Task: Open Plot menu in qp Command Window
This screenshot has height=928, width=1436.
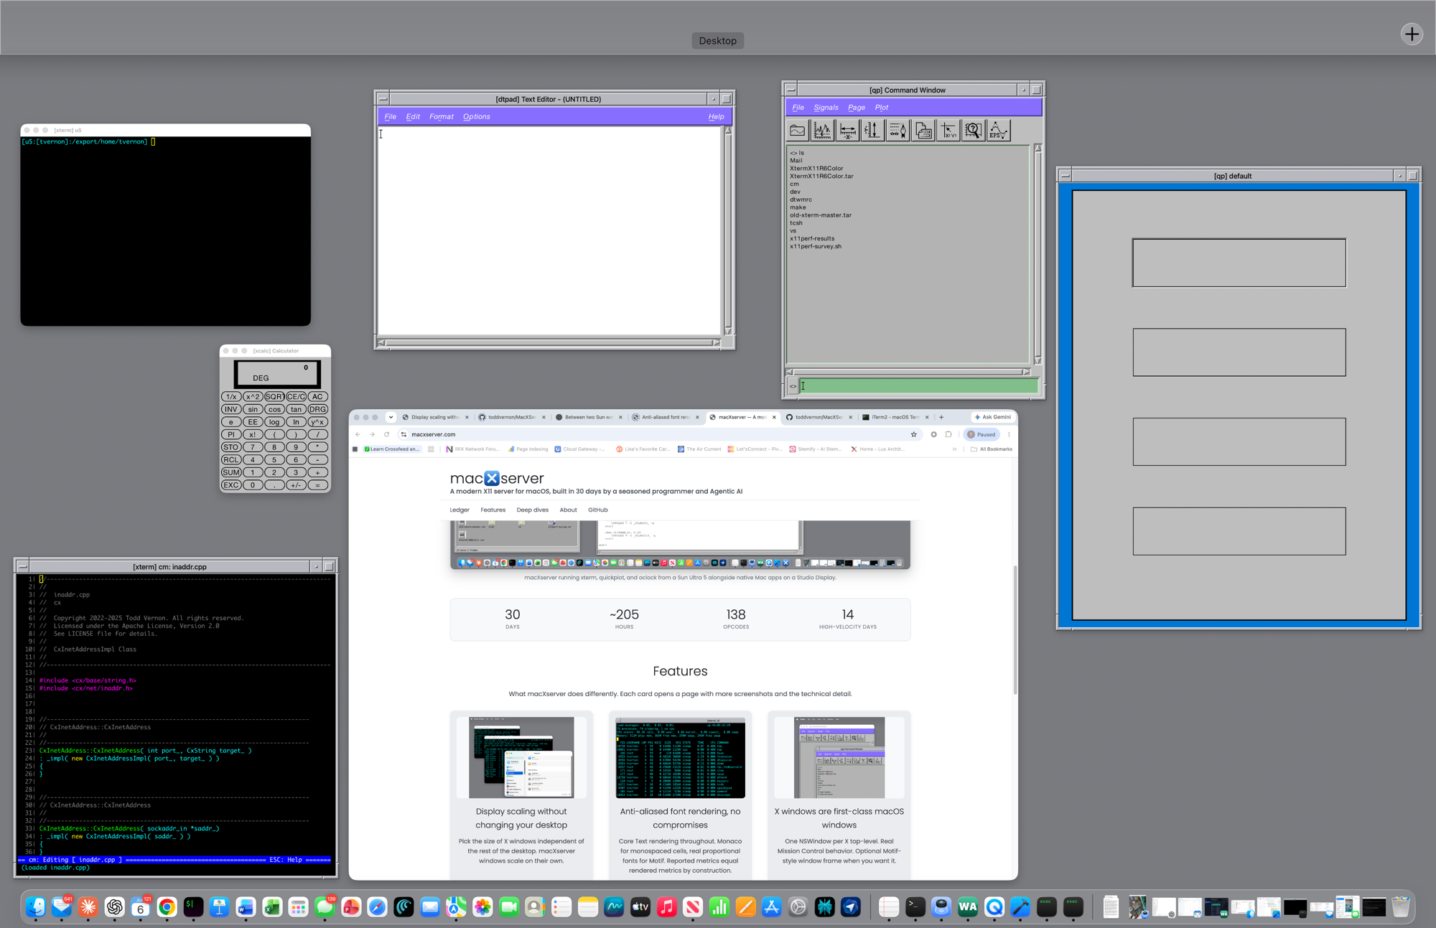Action: pyautogui.click(x=881, y=107)
